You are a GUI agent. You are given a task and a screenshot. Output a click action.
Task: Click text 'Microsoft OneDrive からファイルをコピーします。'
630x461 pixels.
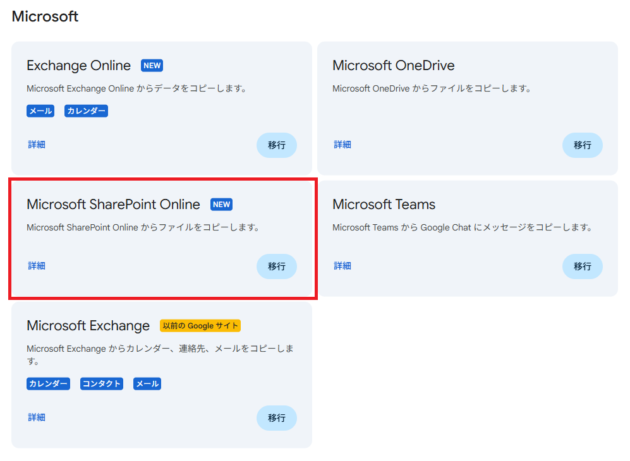point(432,88)
